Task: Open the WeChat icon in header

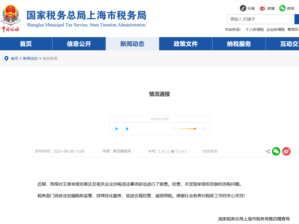Action: click(x=282, y=8)
